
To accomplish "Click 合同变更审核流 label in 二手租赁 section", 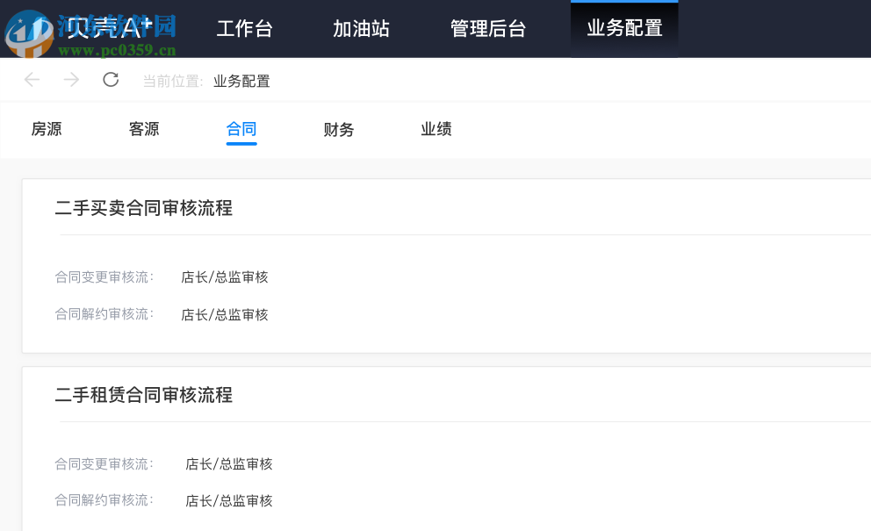I will click(104, 463).
